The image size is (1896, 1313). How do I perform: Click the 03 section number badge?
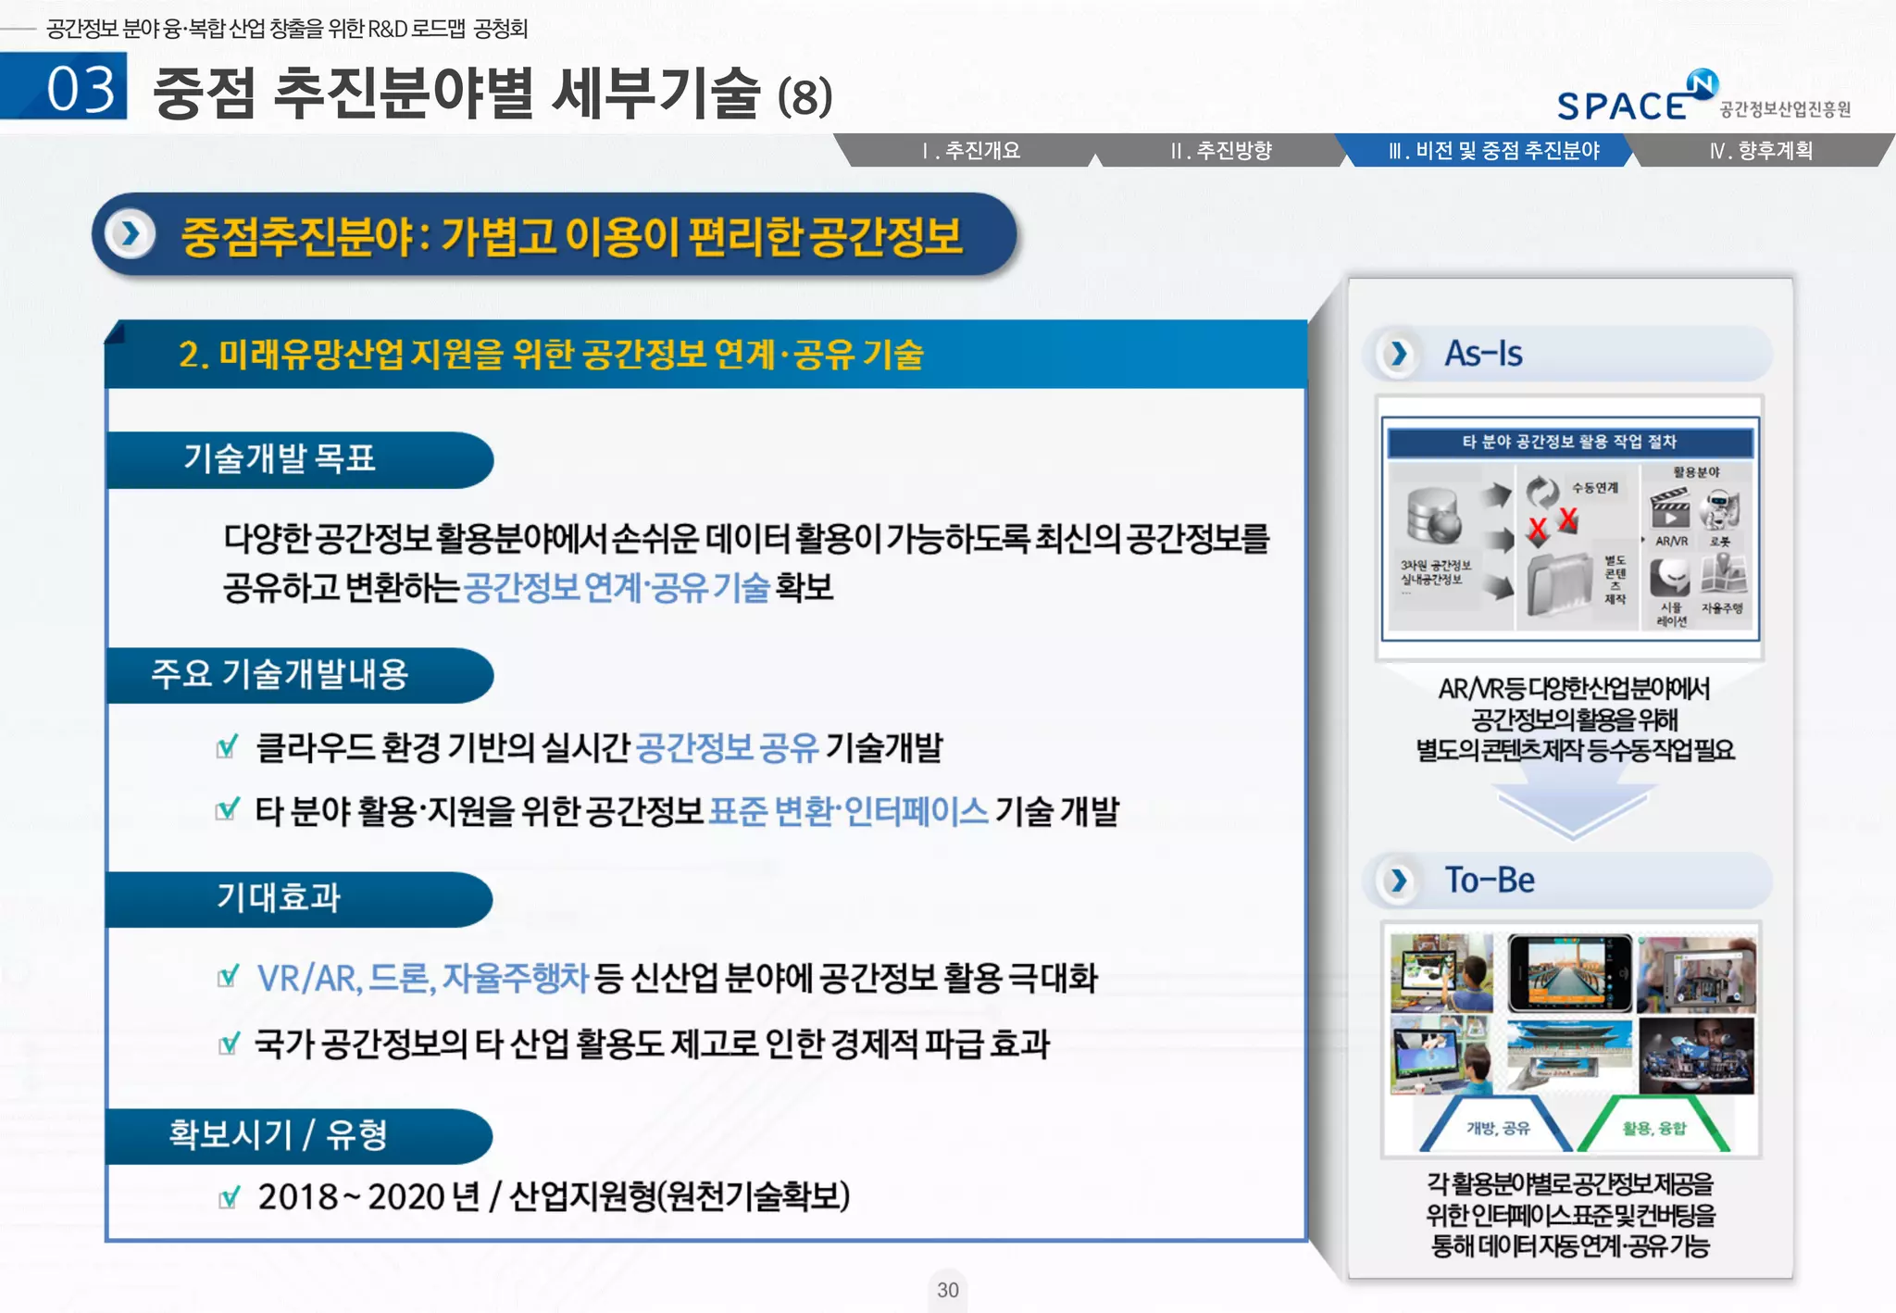[x=64, y=87]
